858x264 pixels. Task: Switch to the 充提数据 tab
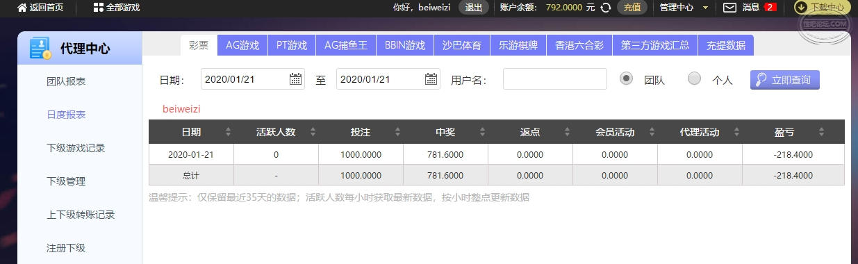[x=726, y=45]
